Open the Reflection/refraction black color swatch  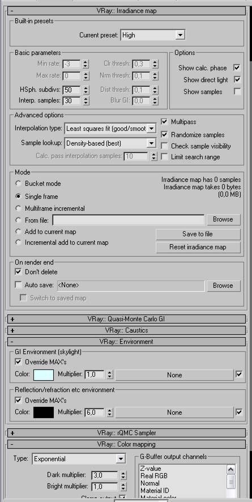point(44,412)
